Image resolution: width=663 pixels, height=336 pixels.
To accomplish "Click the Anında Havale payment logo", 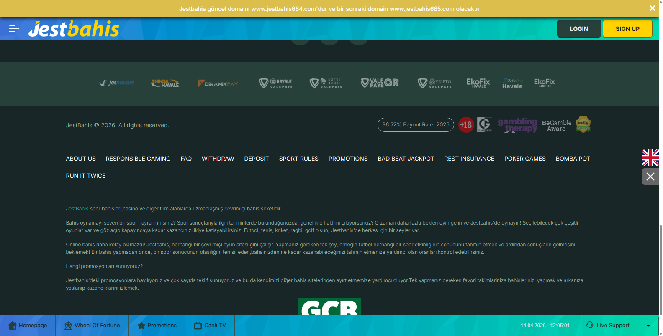I will [x=165, y=83].
